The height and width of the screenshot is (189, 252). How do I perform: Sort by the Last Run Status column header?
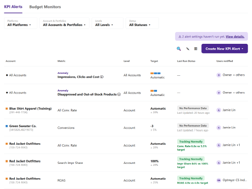click(186, 61)
